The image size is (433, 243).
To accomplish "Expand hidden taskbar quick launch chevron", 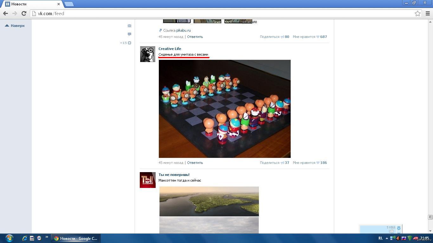I will coord(47,237).
